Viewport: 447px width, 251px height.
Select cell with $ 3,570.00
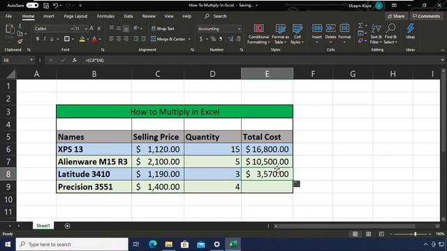[x=267, y=174]
